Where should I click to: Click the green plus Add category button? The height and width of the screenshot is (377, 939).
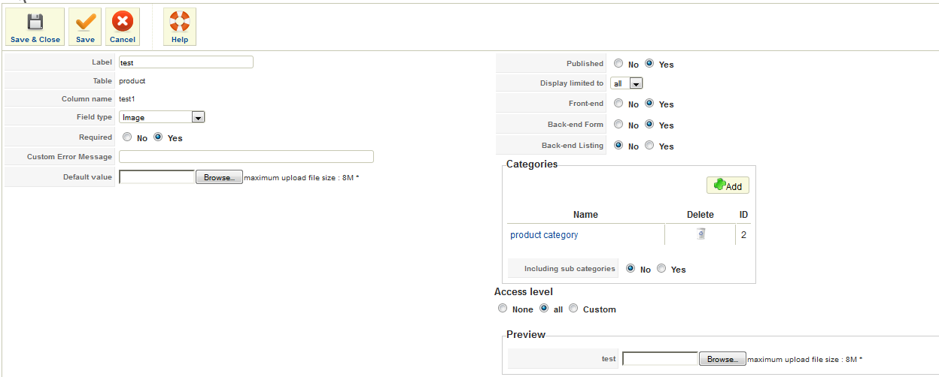click(728, 185)
